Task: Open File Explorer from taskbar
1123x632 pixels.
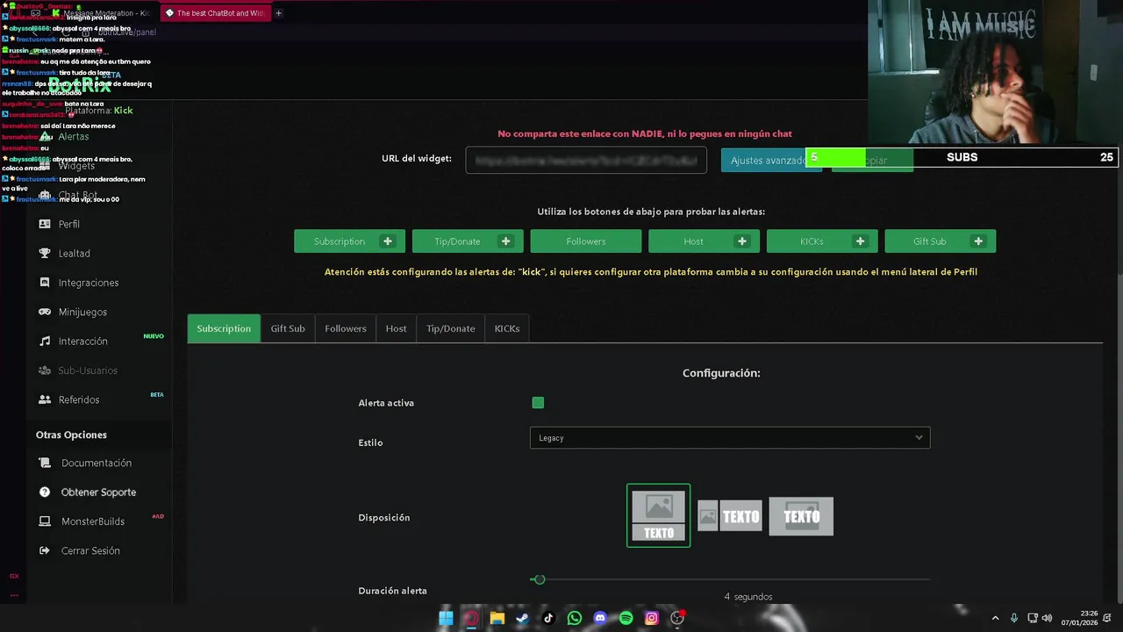Action: 497,618
